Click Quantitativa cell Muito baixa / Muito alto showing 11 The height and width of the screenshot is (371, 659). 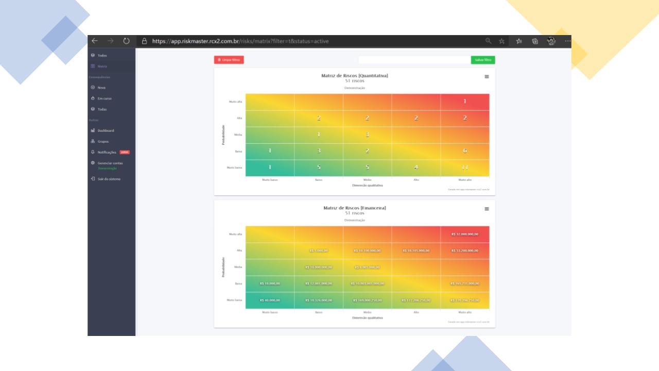[x=465, y=168]
